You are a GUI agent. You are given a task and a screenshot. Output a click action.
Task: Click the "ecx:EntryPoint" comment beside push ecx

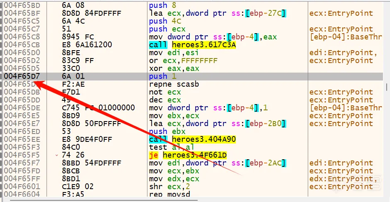tap(341, 29)
